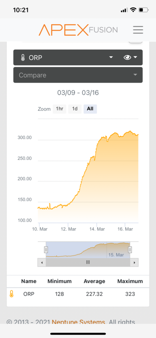Screen dimensions: 156x338
Task: Click the Maximum column header
Action: (x=130, y=281)
